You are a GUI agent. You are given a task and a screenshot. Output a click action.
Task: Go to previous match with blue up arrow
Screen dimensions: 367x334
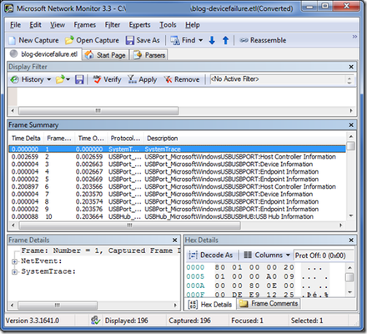225,40
